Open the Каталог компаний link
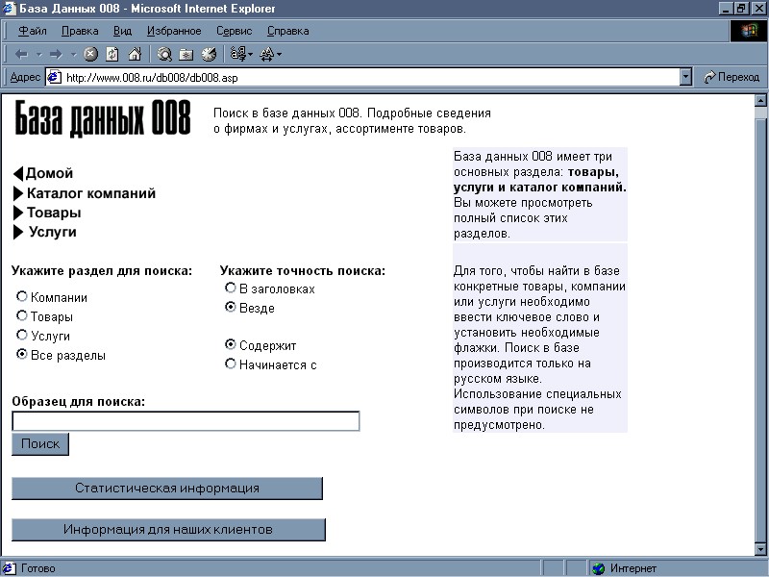Image resolution: width=769 pixels, height=577 pixels. click(91, 193)
